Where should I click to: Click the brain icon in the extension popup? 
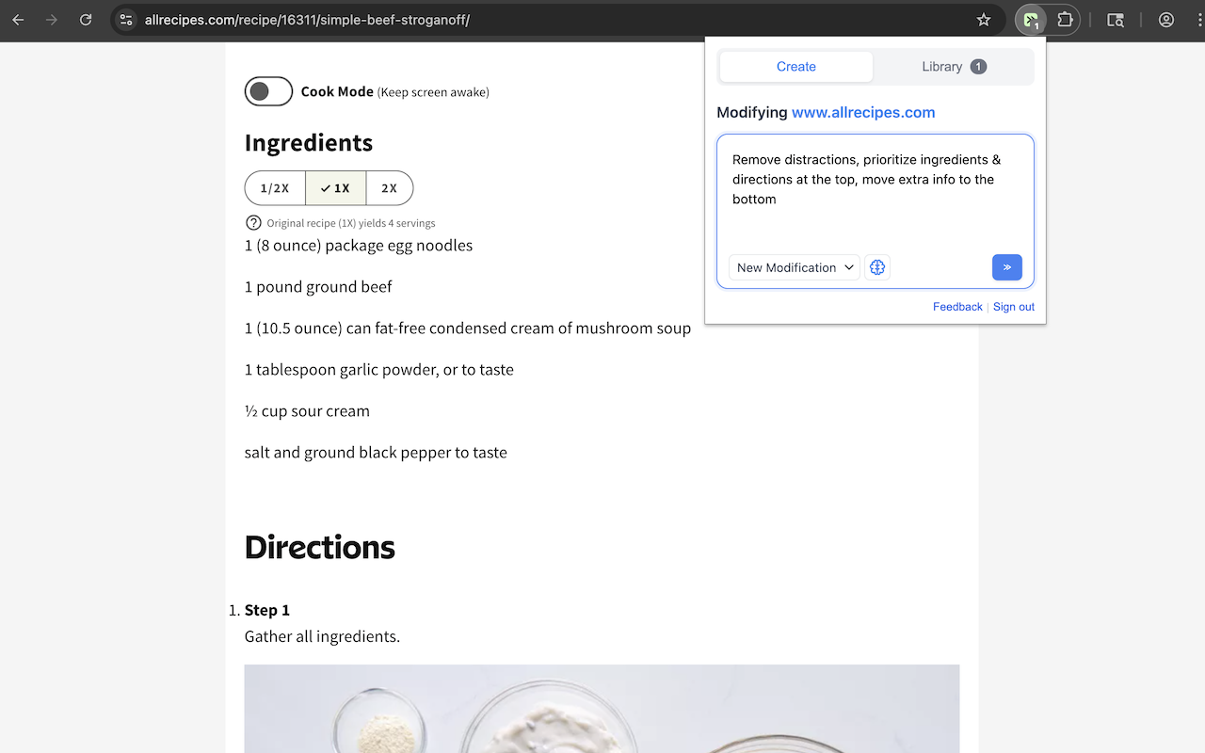pos(877,267)
